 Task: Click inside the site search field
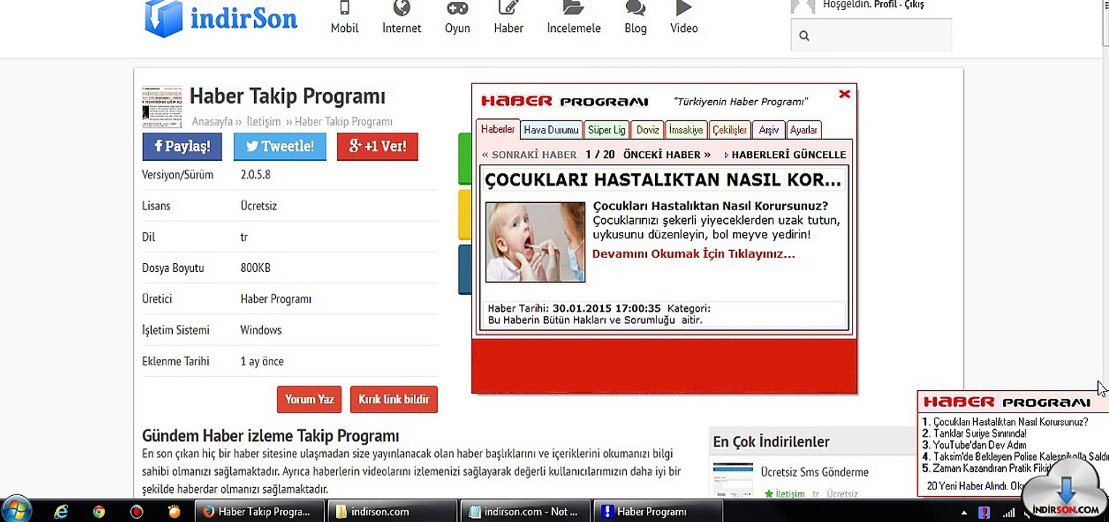coord(871,35)
